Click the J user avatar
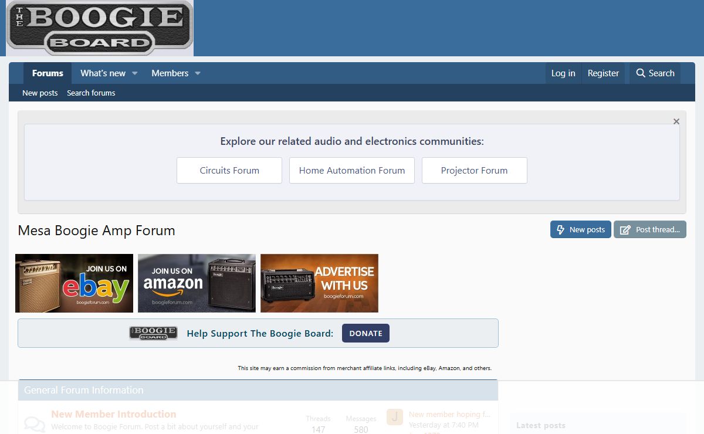Viewport: 704px width, 434px height. [395, 417]
